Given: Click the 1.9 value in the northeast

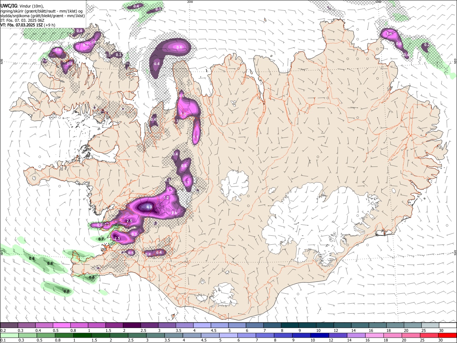Looking at the screenshot, I should (389, 34).
